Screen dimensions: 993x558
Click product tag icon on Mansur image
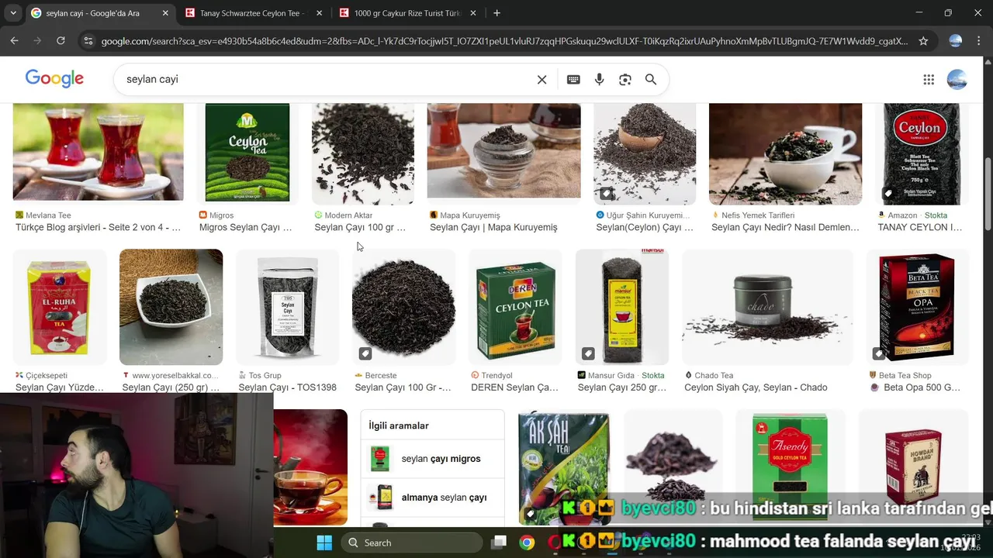click(588, 353)
